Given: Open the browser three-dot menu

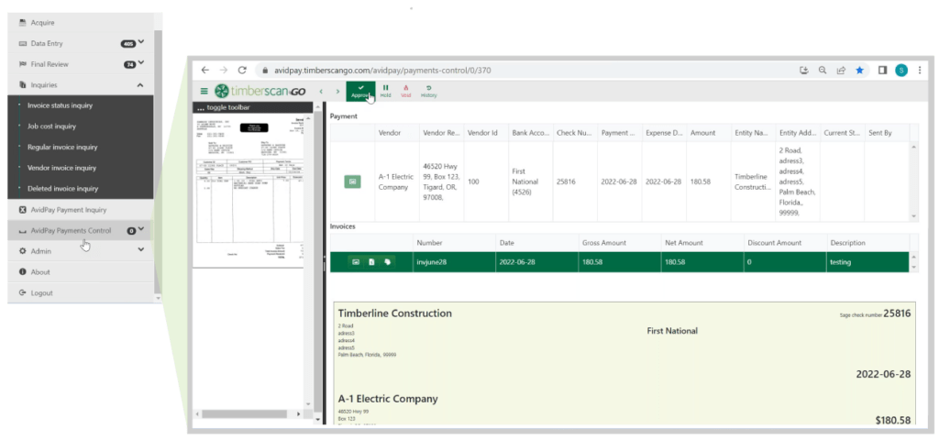Looking at the screenshot, I should (x=920, y=70).
